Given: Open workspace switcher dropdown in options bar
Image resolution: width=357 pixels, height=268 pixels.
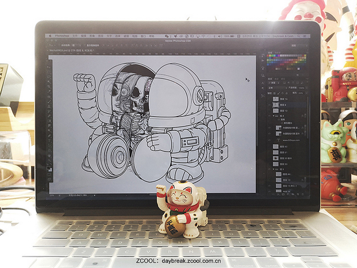Looking at the screenshot, I should [x=299, y=46].
